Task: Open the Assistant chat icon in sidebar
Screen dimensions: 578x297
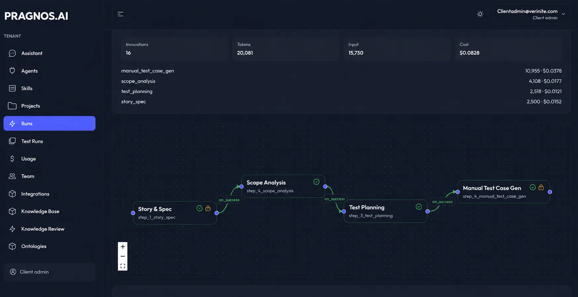Action: [12, 53]
